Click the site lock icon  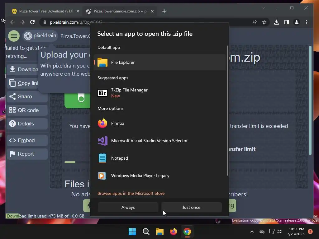click(x=45, y=22)
